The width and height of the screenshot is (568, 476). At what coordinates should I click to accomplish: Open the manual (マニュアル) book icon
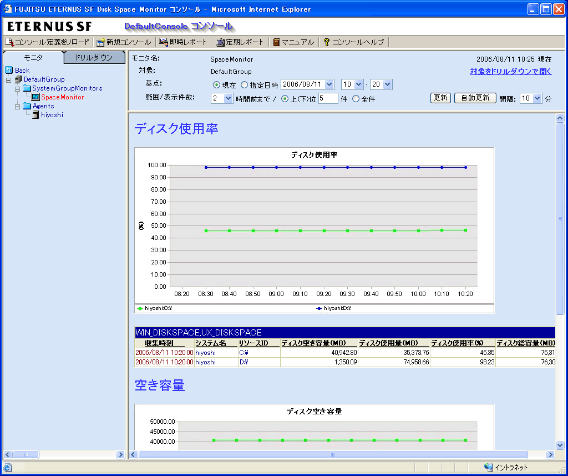tap(276, 42)
